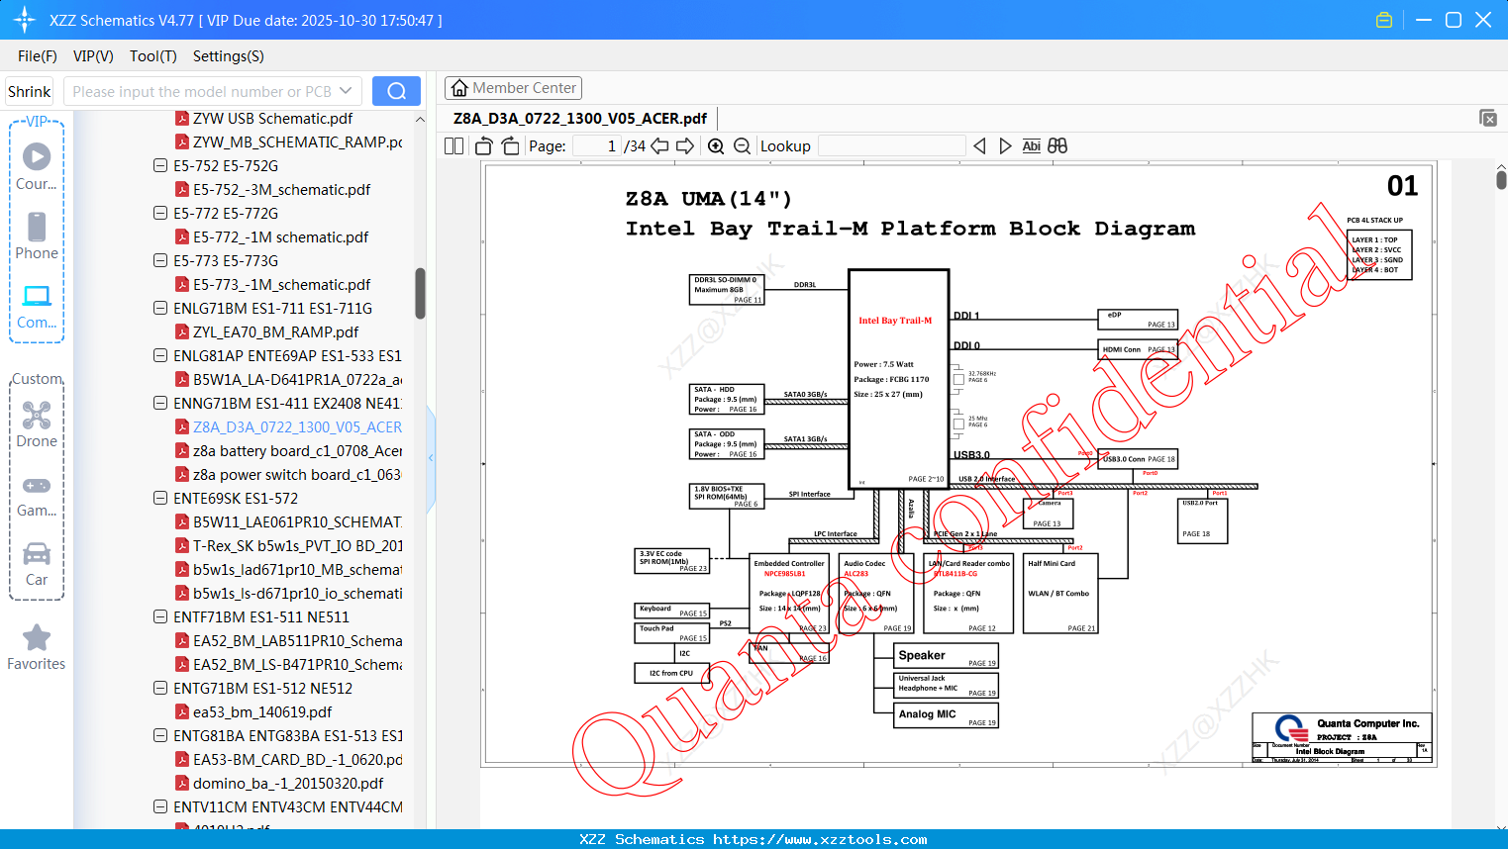This screenshot has width=1508, height=849.
Task: Collapse the E5-773 E5-773G folder
Action: pyautogui.click(x=160, y=261)
